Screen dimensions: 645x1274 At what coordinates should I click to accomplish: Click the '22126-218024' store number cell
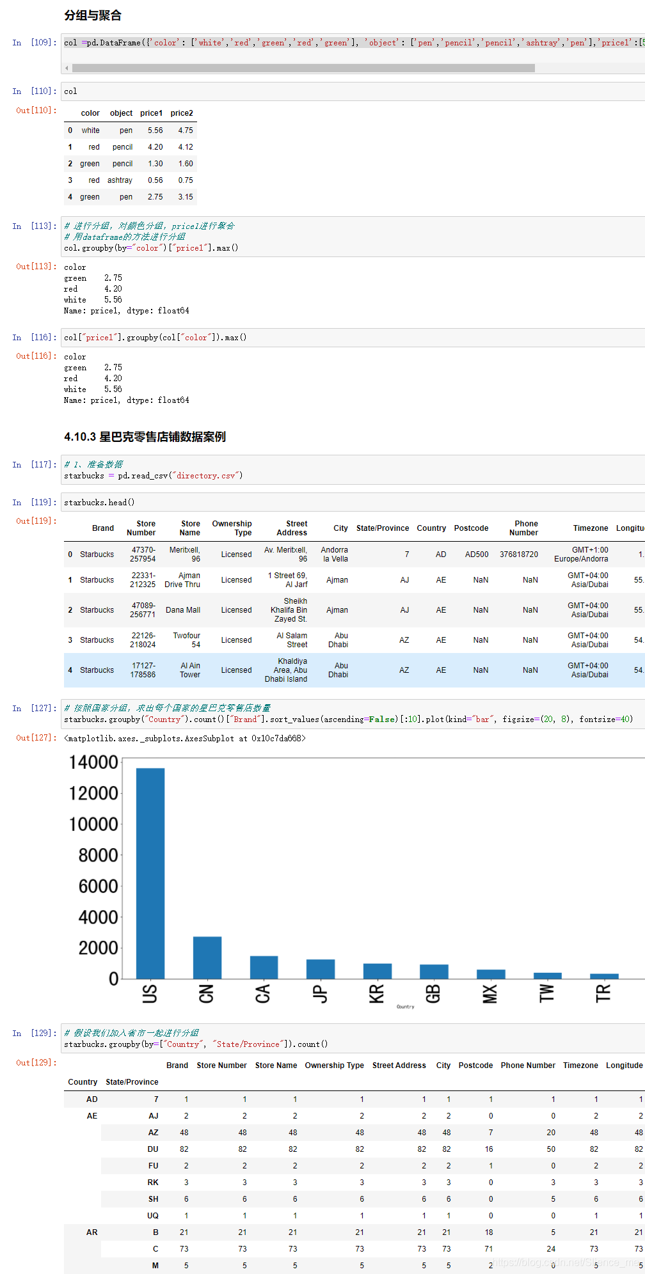click(x=143, y=640)
